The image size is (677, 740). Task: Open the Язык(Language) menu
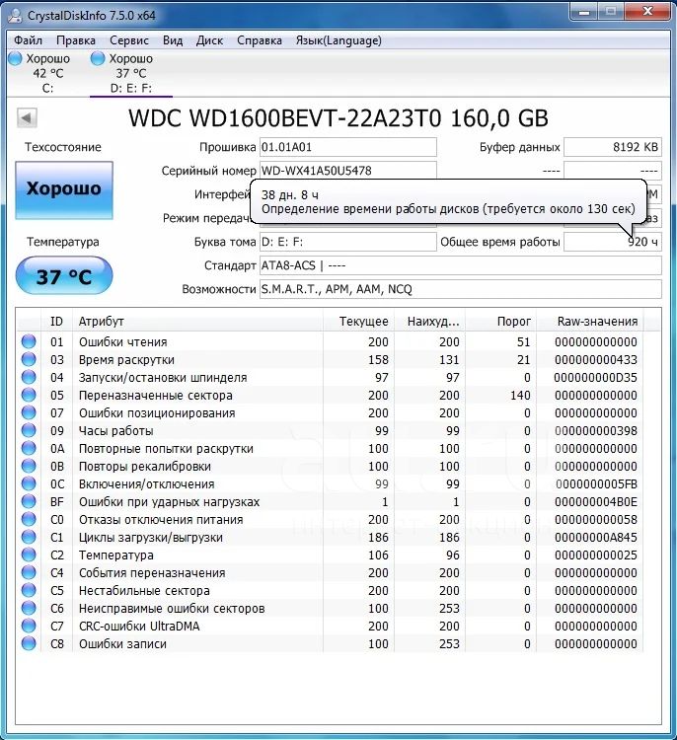click(x=338, y=40)
